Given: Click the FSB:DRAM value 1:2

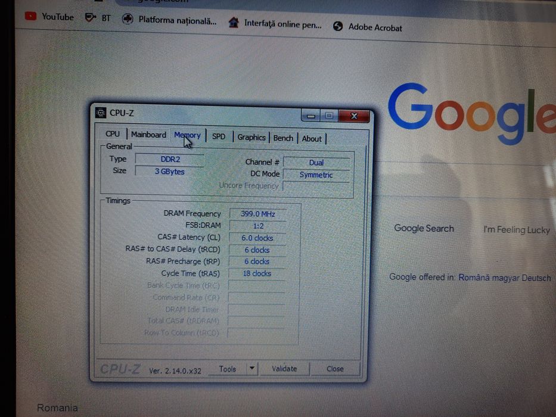Looking at the screenshot, I should 258,226.
